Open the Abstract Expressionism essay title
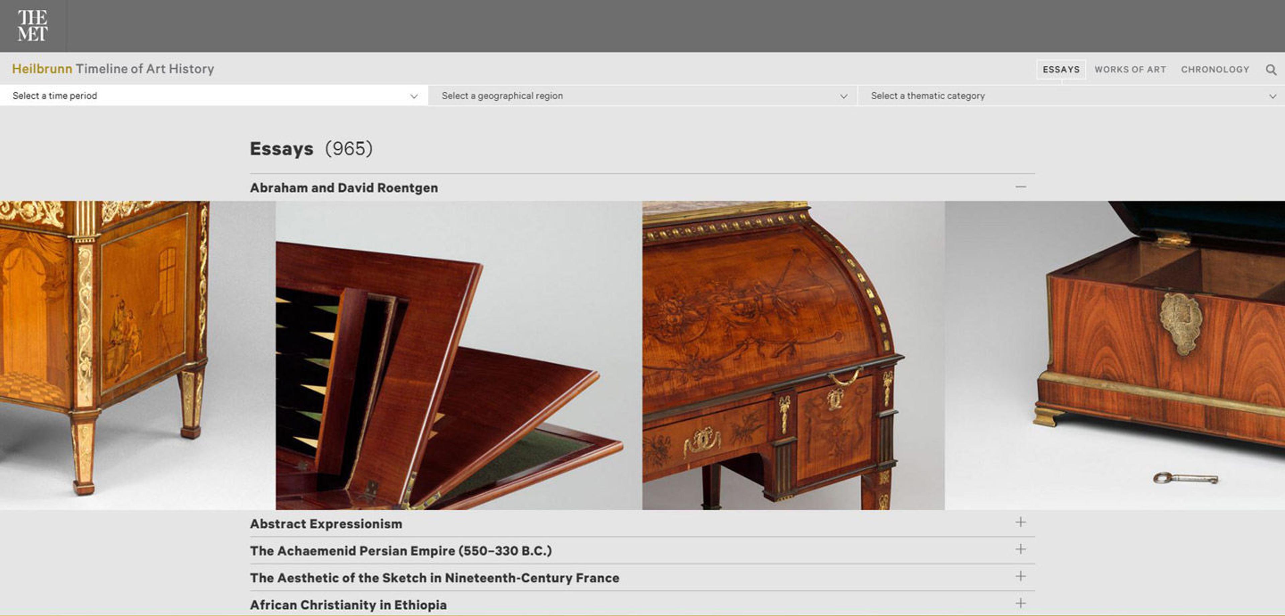 326,524
